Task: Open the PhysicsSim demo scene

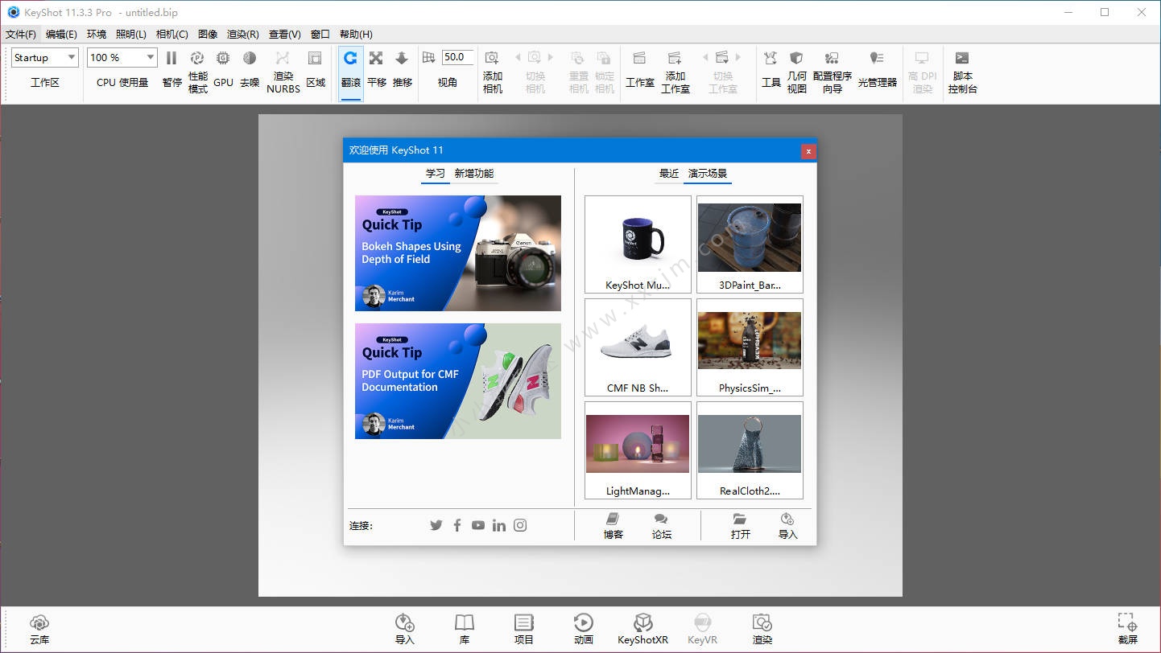Action: 750,347
